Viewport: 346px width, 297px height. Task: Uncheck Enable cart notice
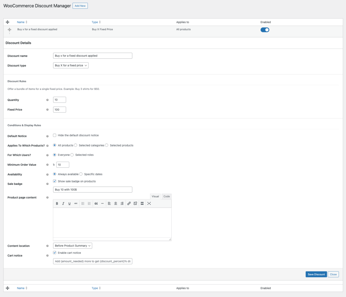click(x=54, y=253)
